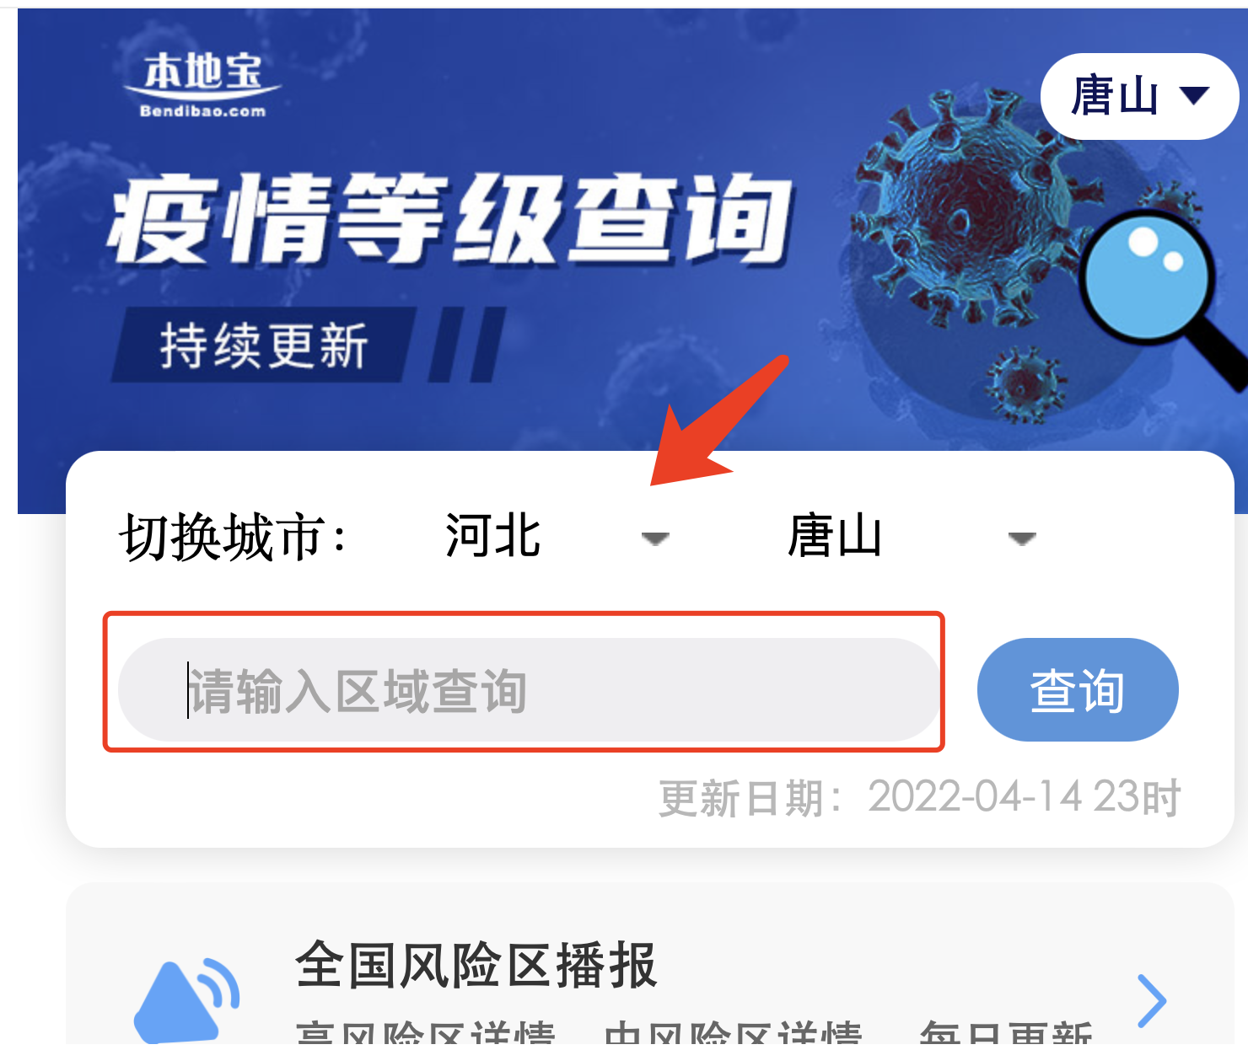
Task: Click the 疫情等级查询 banner title
Action: pyautogui.click(x=449, y=219)
